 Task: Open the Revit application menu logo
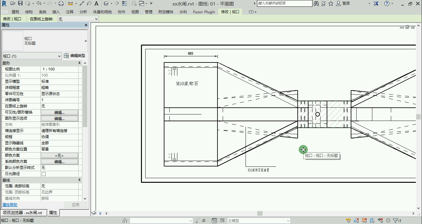(4, 3)
